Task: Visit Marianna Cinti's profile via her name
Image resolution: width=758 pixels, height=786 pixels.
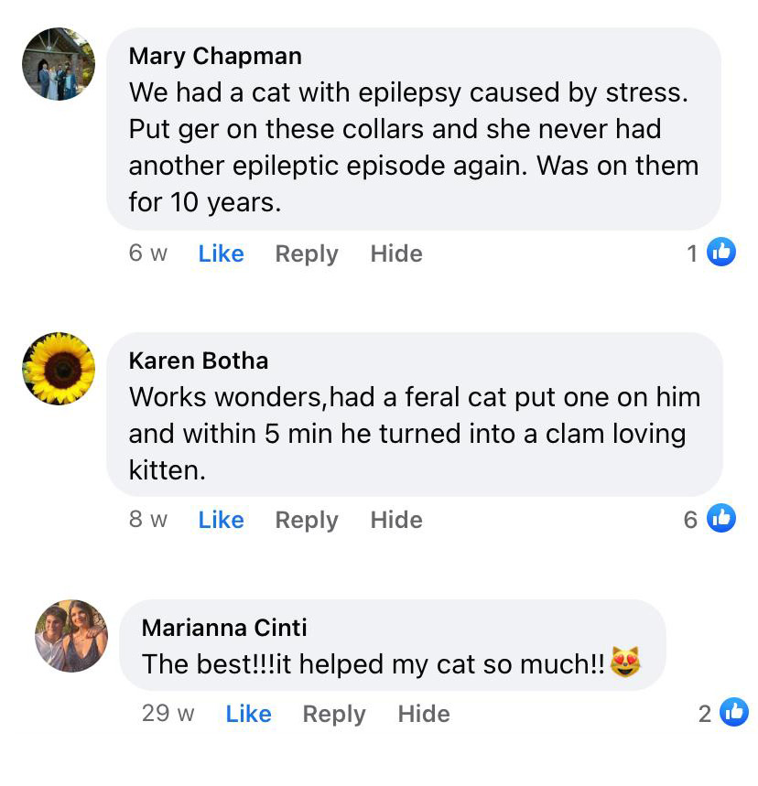Action: click(224, 628)
